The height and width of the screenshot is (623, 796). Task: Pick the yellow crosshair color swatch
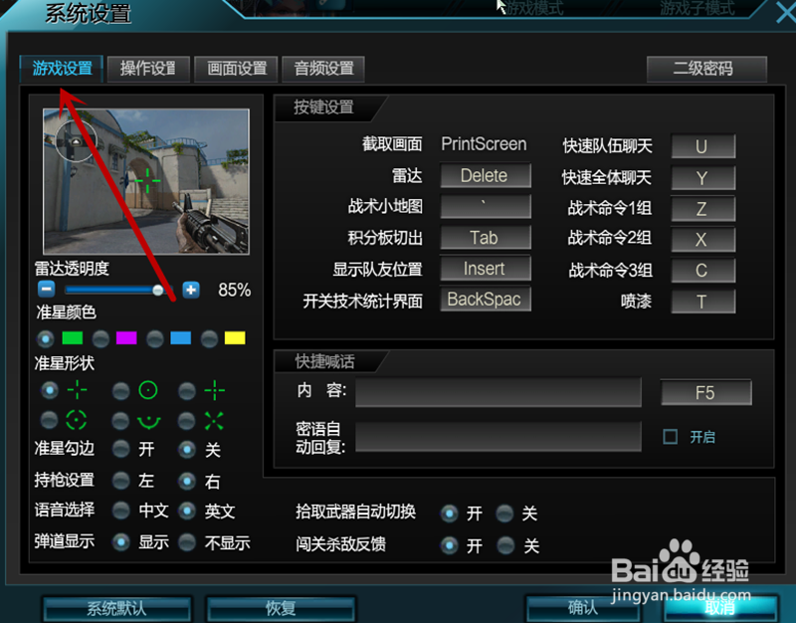click(x=234, y=337)
